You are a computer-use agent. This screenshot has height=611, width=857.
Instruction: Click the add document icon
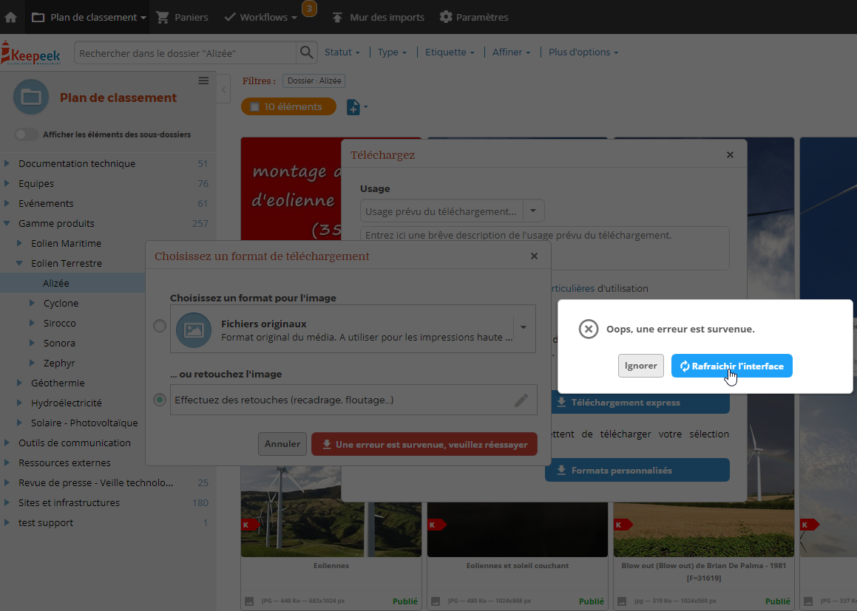[x=353, y=107]
